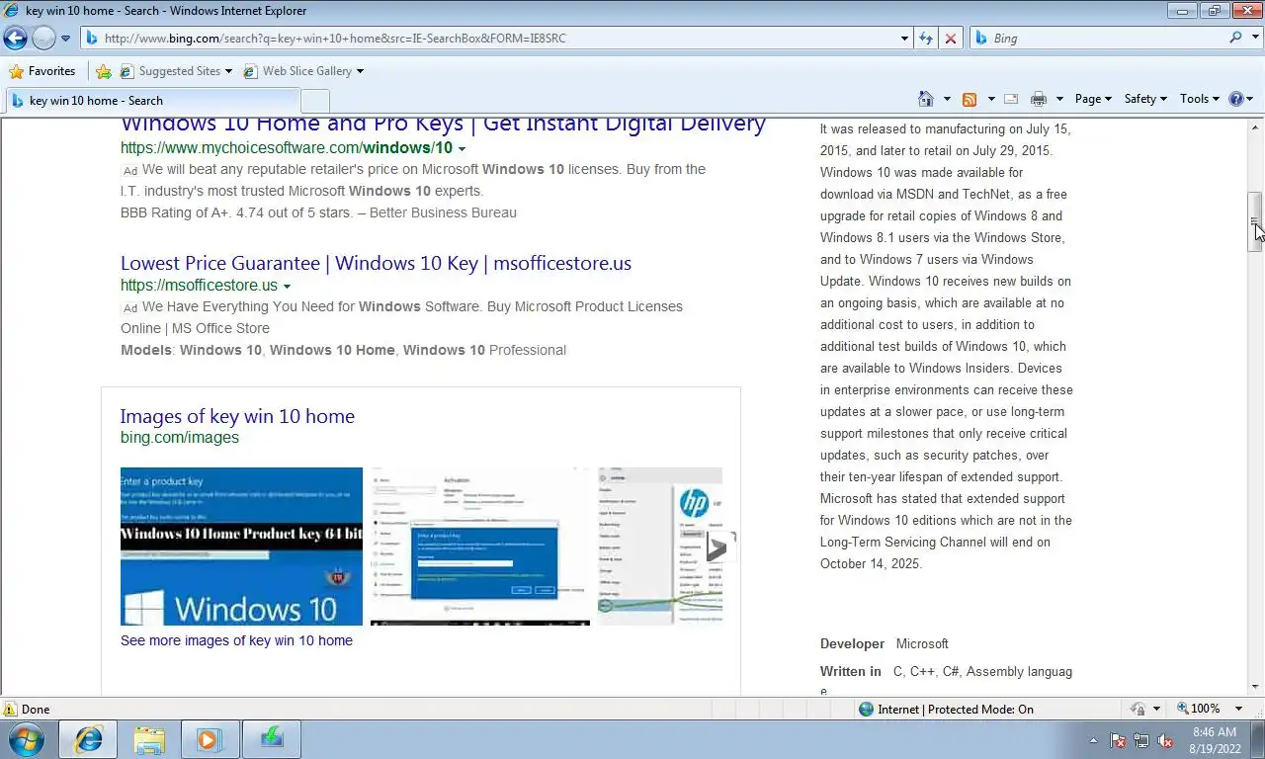Click the Forward navigation arrow
Image resolution: width=1265 pixels, height=759 pixels.
[43, 39]
